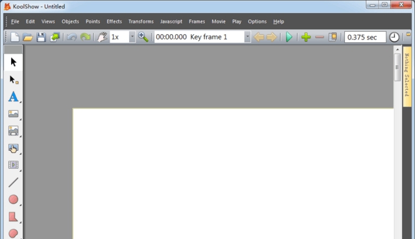Select the Pan hand tool in toolbar
This screenshot has height=239, width=415.
[102, 37]
